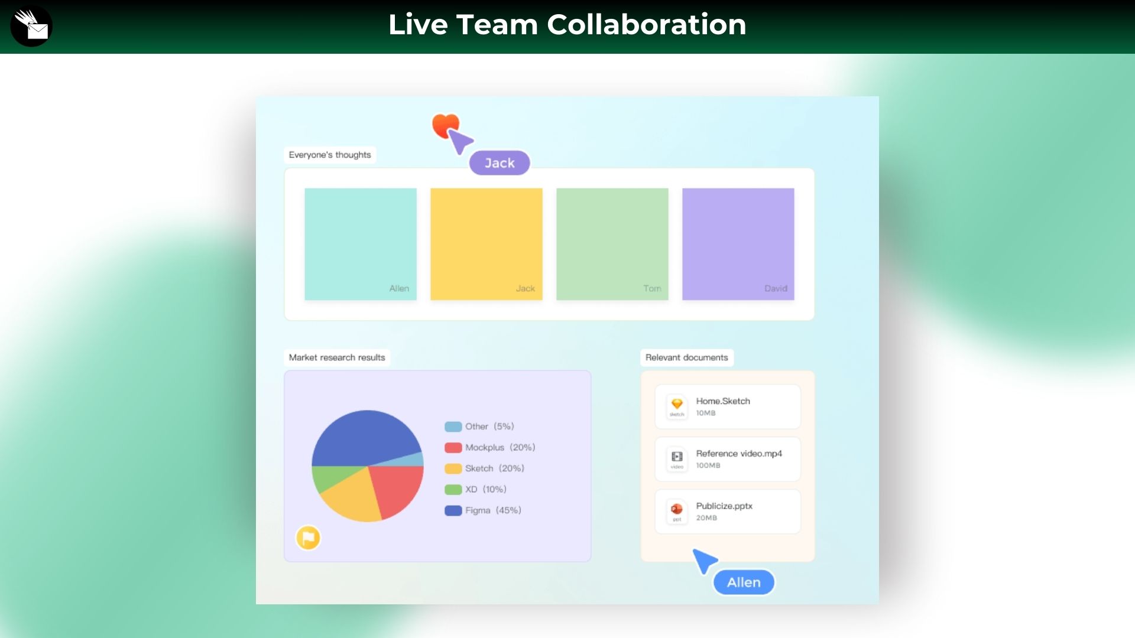Click the Figma blue legend swatch
Screen dimensions: 1135x638
pyautogui.click(x=453, y=510)
